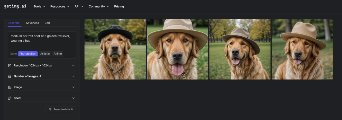Open the API dropdown menu
This screenshot has height=120, width=342.
tap(79, 6)
